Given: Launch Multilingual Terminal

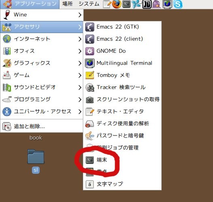Looking at the screenshot, I should 122,63.
